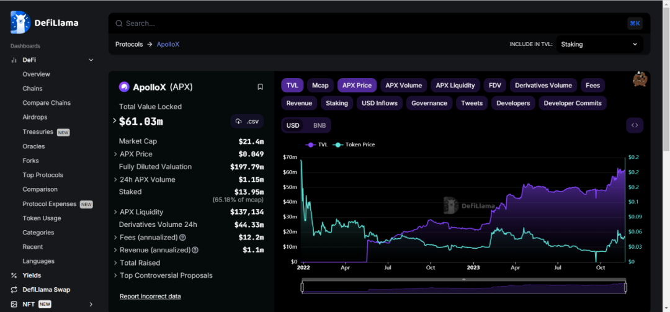The image size is (670, 312).
Task: Expand the APX Liquidity row
Action: tap(115, 212)
